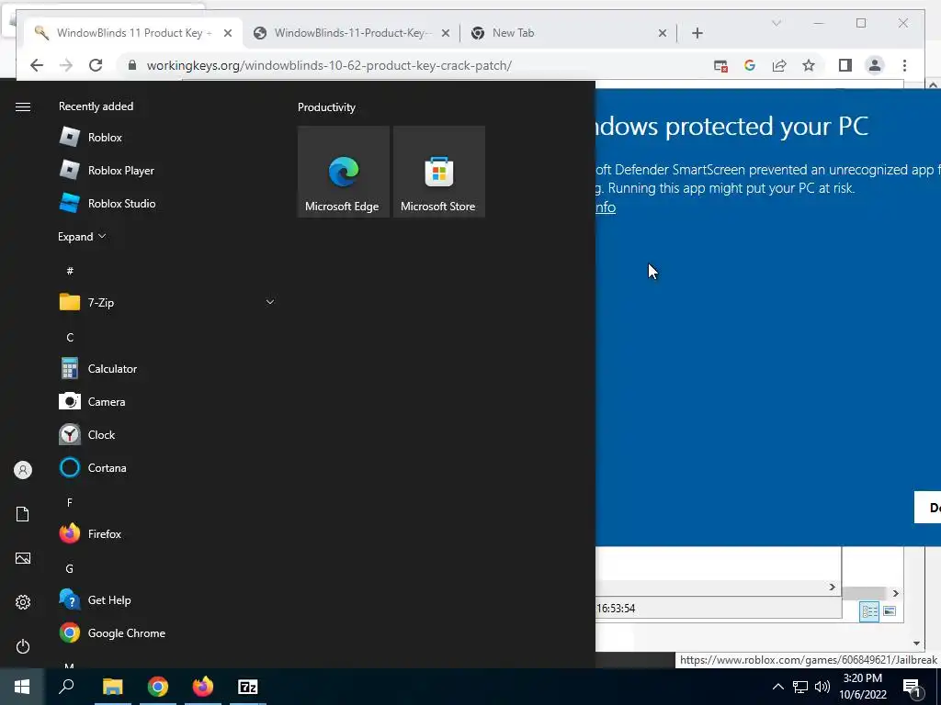View site lock info icon
Screen dimensions: 941x705
132,65
